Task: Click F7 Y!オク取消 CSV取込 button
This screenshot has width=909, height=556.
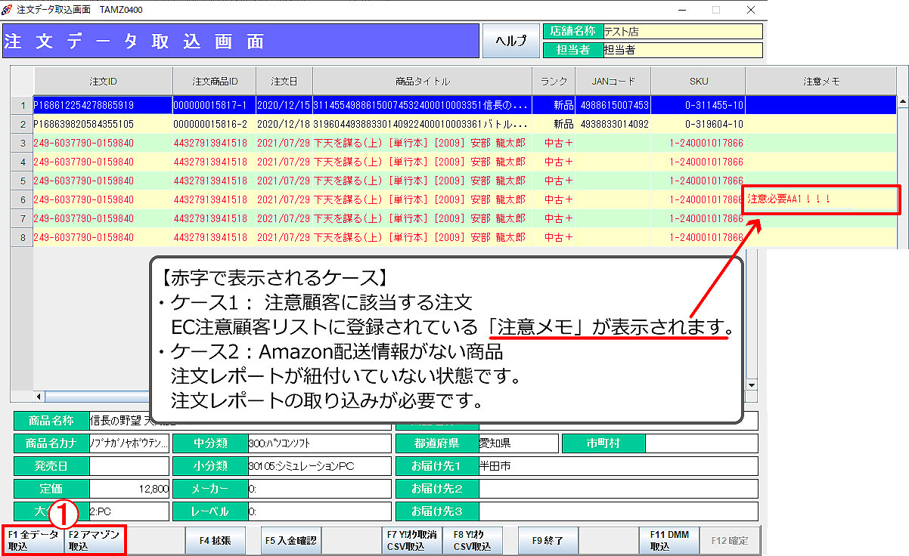Action: [411, 541]
